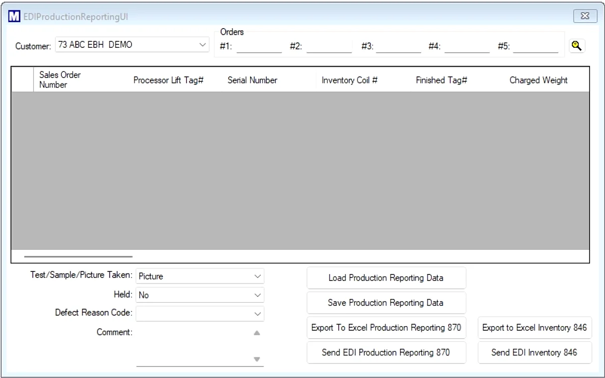
Task: Open the Held dropdown
Action: point(256,295)
